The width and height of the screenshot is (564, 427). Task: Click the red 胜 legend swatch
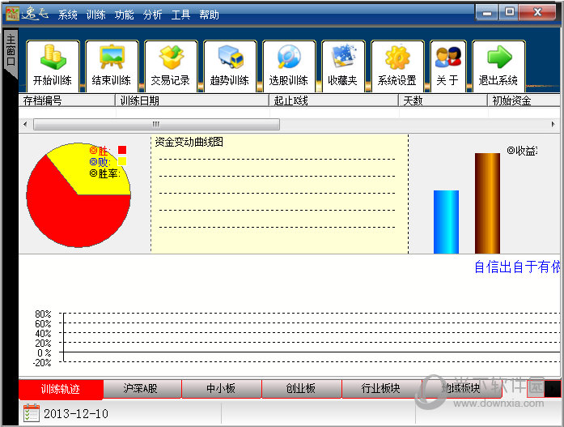(122, 150)
